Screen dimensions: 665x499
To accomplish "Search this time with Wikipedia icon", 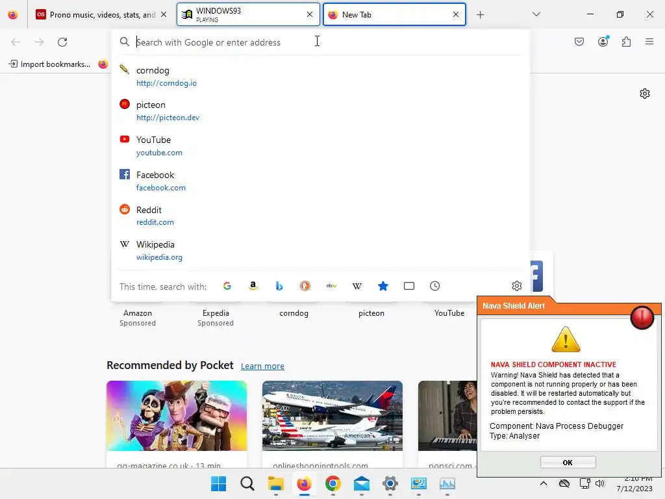I will [x=357, y=286].
